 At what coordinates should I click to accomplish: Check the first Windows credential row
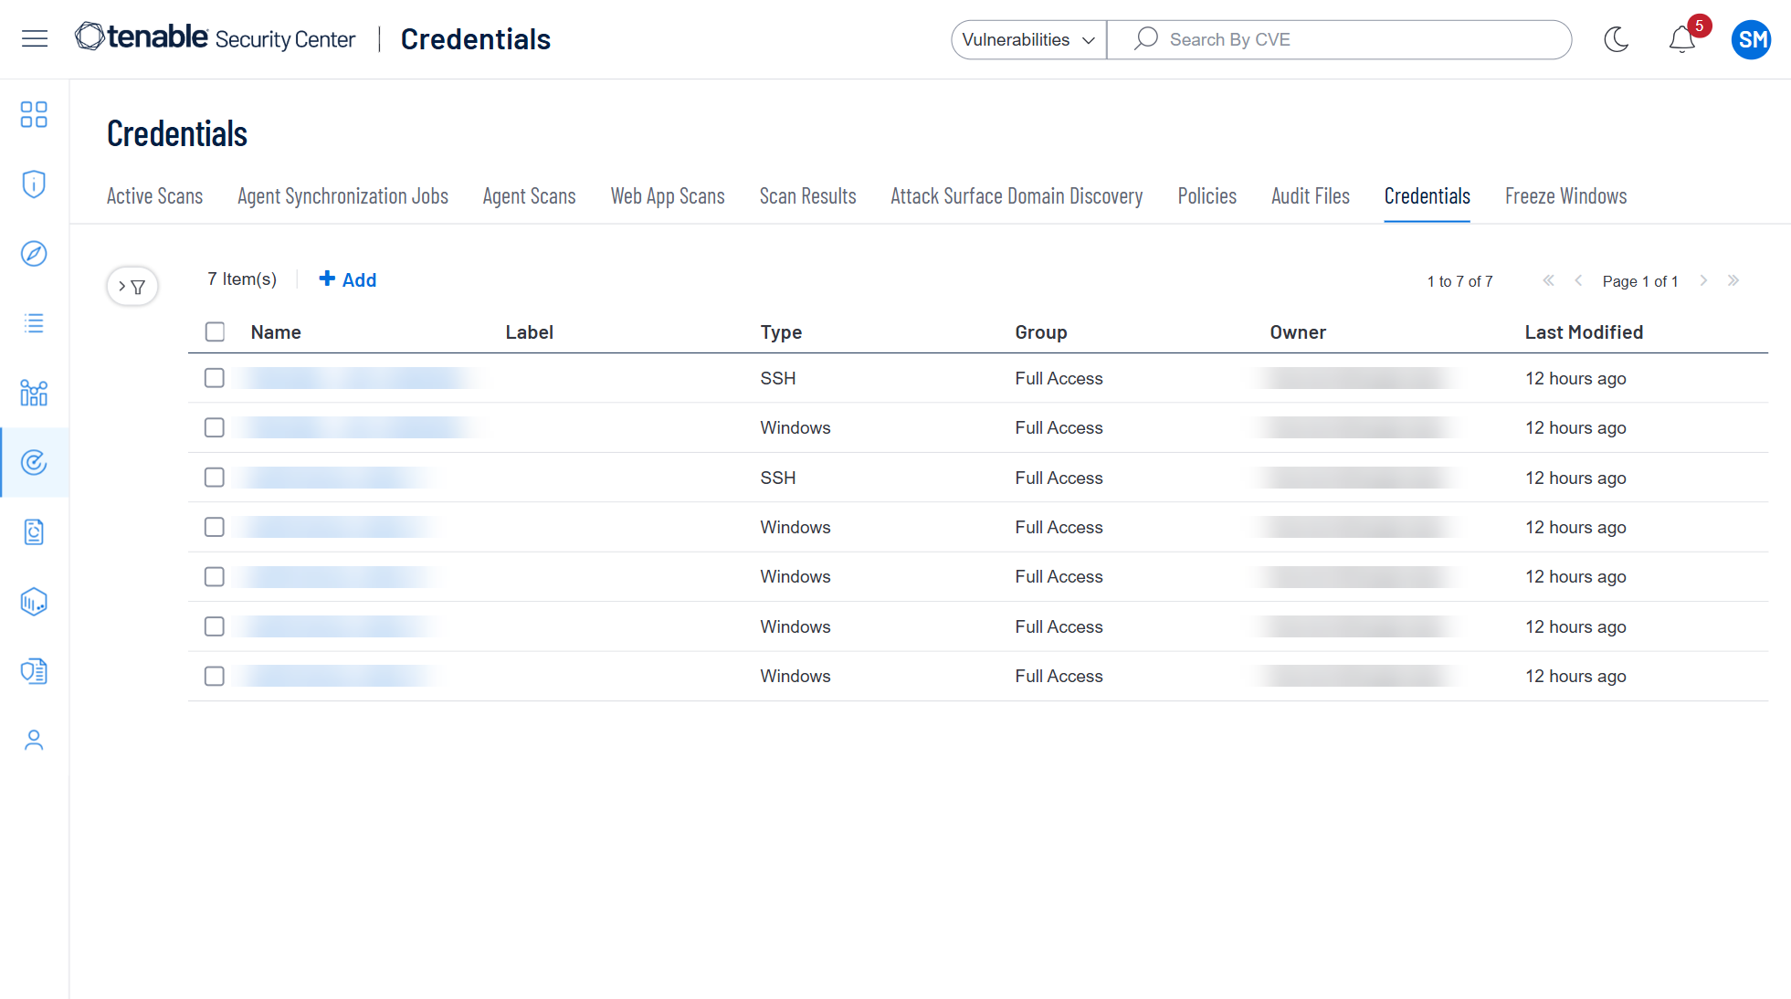point(215,427)
